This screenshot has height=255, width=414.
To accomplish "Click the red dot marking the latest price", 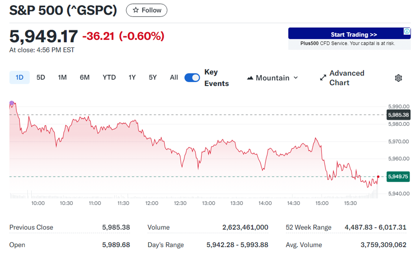I will 378,176.
